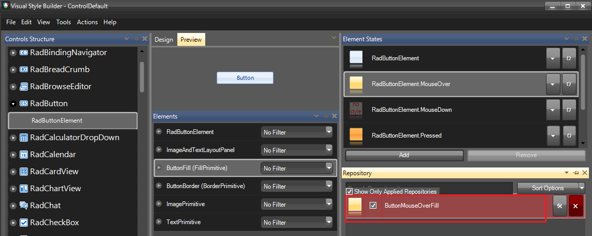The height and width of the screenshot is (236, 592).
Task: Toggle the ButtonMouseOverFill checkbox
Action: coord(373,206)
